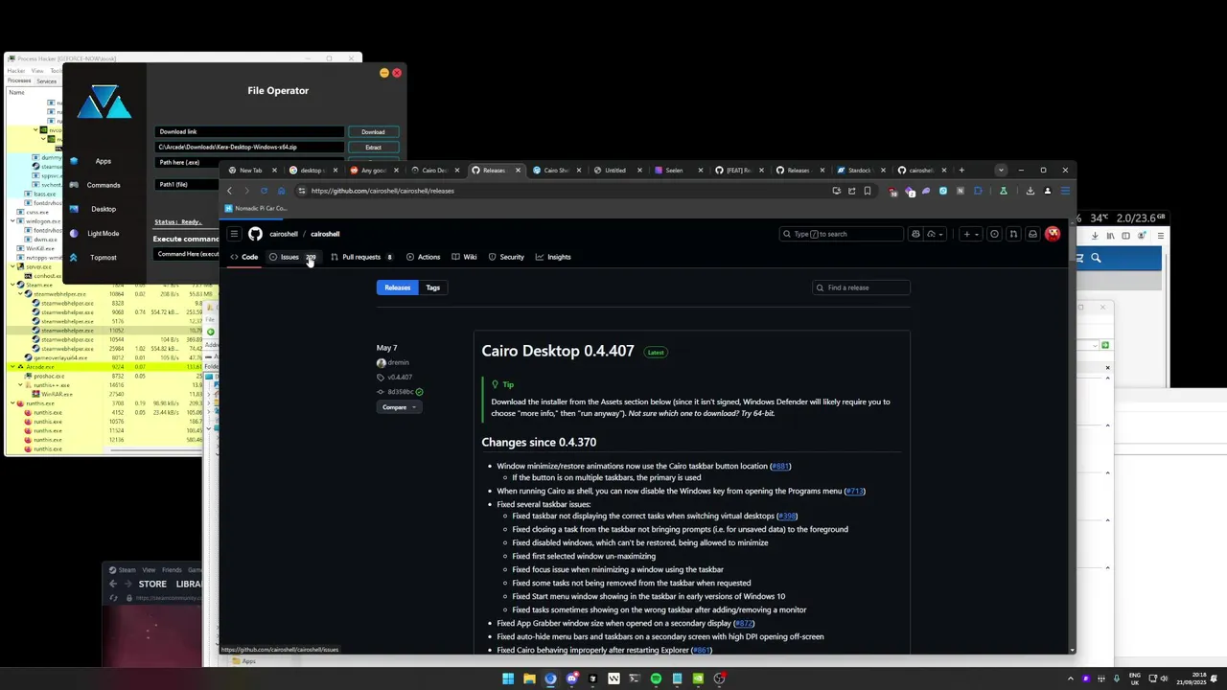Screen dimensions: 1227x690
Task: Focus GitHub's Type / to search field
Action: click(x=841, y=234)
